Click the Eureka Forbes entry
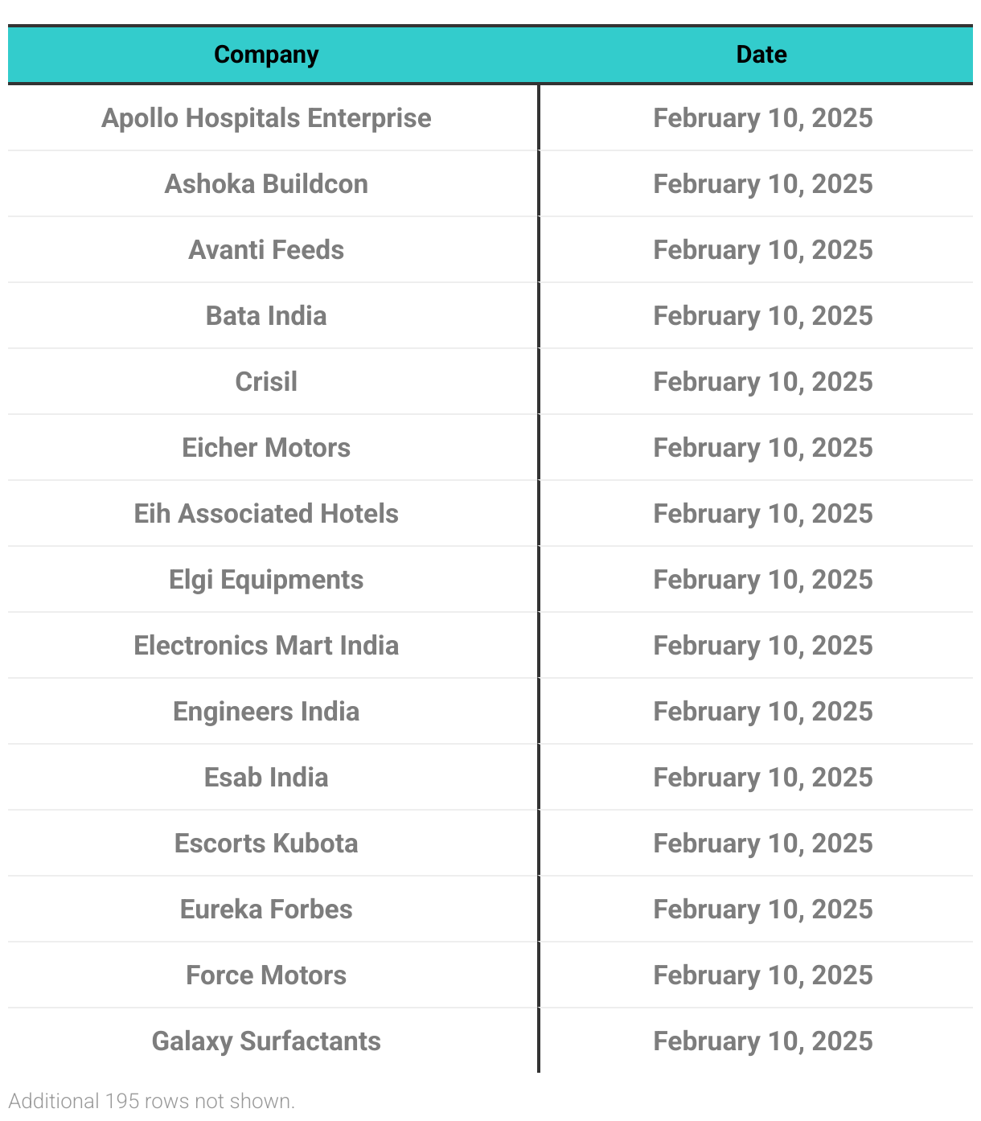 [x=266, y=910]
